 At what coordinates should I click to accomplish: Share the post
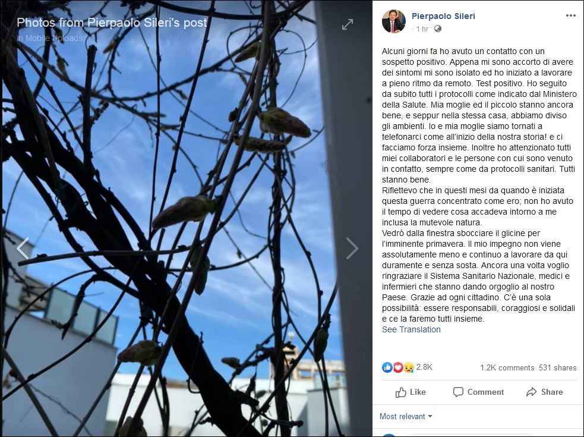click(545, 392)
